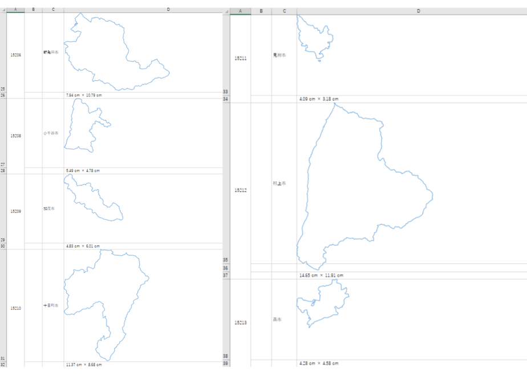Select all cells via left sheet corner triangle
527x376 pixels.
[x=3, y=10]
